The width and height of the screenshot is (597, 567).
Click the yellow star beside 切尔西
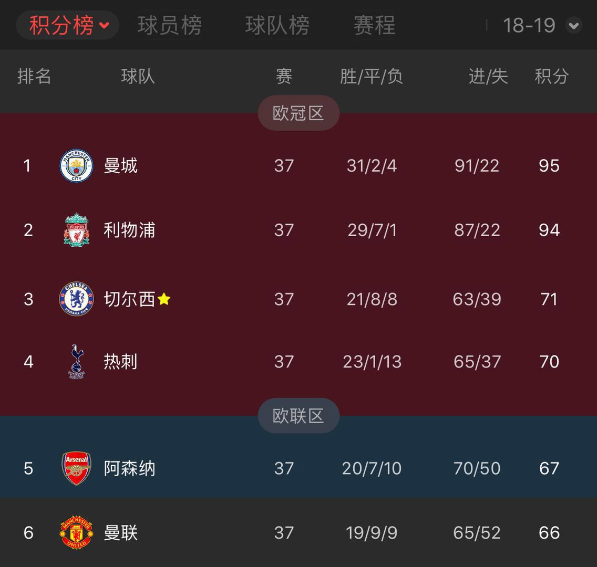click(x=164, y=299)
